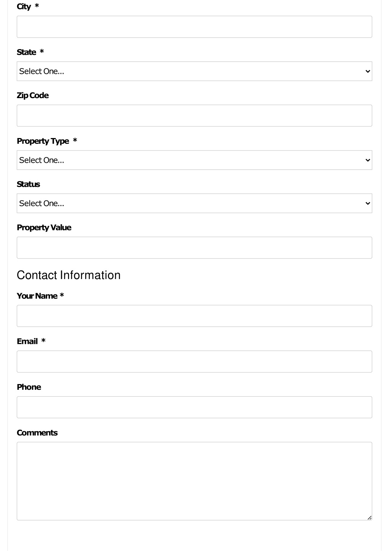Click the Contact Information heading
Viewport: 389px width, 551px height.
(x=69, y=275)
